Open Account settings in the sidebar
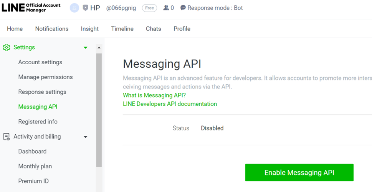 coord(40,62)
